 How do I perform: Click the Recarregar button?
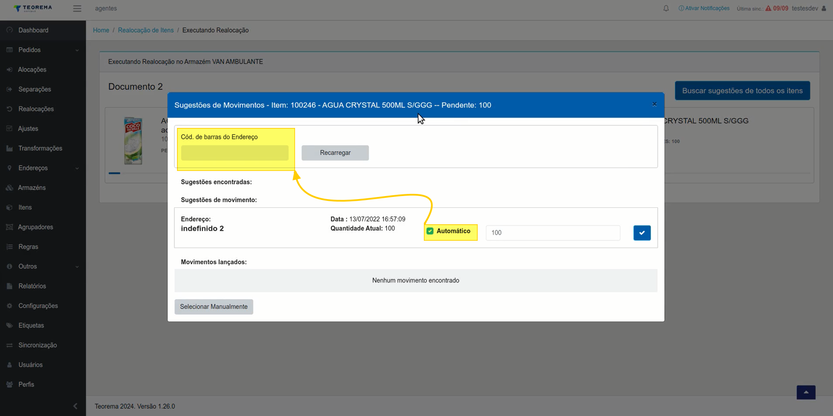(x=335, y=153)
